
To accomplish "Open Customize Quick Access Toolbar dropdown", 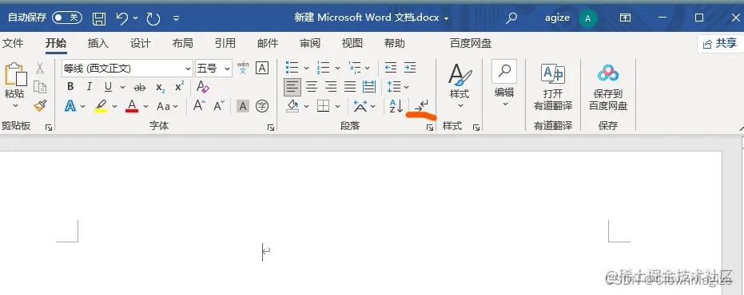I will (176, 18).
